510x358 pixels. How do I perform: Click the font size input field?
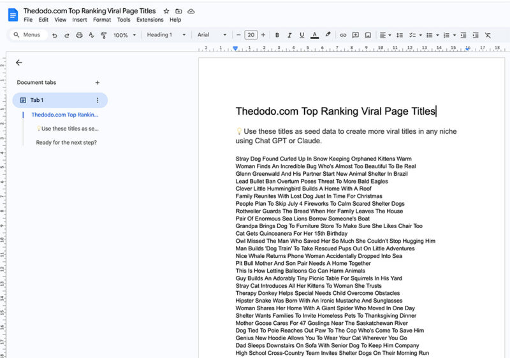pyautogui.click(x=251, y=35)
